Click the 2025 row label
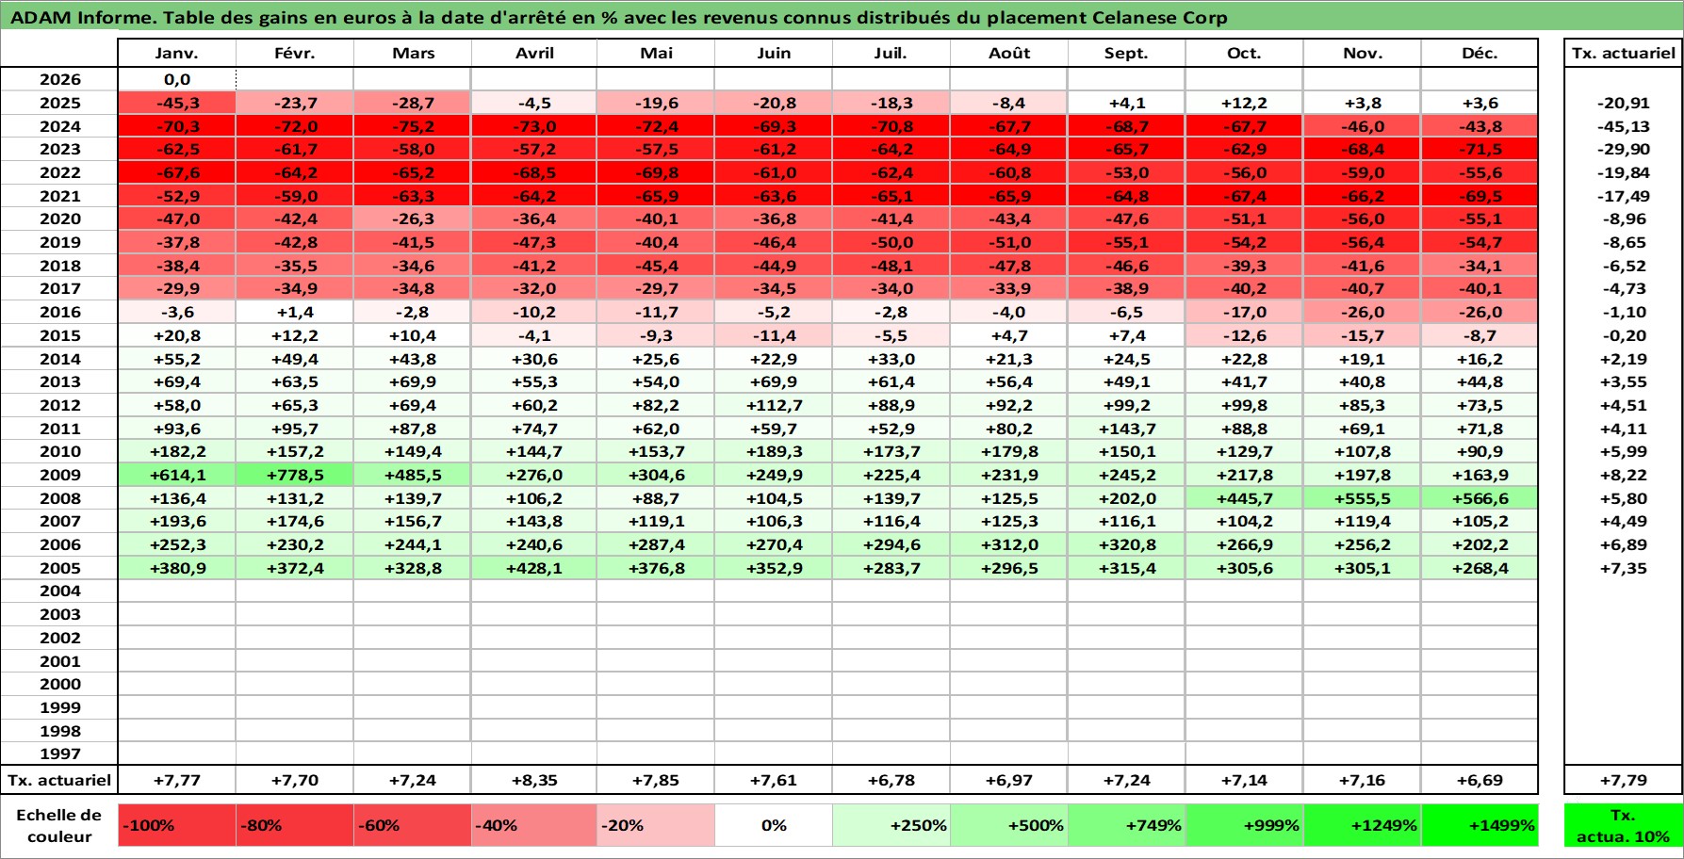The width and height of the screenshot is (1684, 859). coord(59,103)
